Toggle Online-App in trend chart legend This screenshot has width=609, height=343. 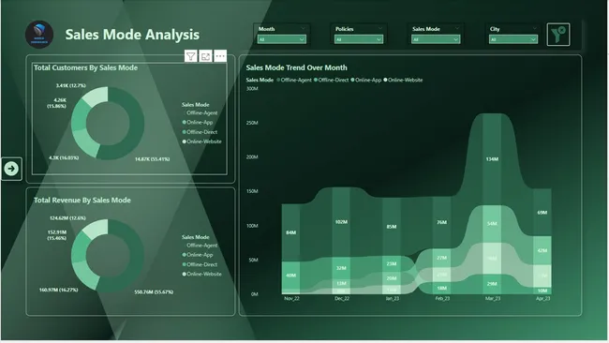click(x=366, y=80)
